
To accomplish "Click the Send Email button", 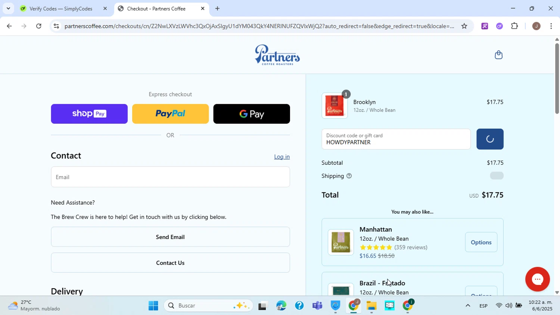I will (x=170, y=237).
